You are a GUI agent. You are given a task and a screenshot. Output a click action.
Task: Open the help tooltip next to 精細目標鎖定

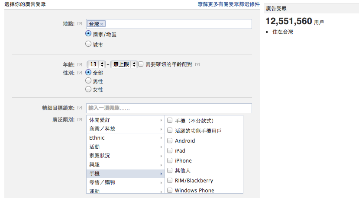(80, 108)
